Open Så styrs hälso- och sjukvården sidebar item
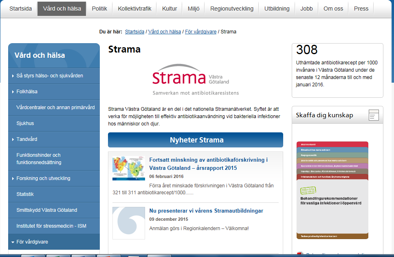Image resolution: width=394 pixels, height=257 pixels. pyautogui.click(x=54, y=76)
